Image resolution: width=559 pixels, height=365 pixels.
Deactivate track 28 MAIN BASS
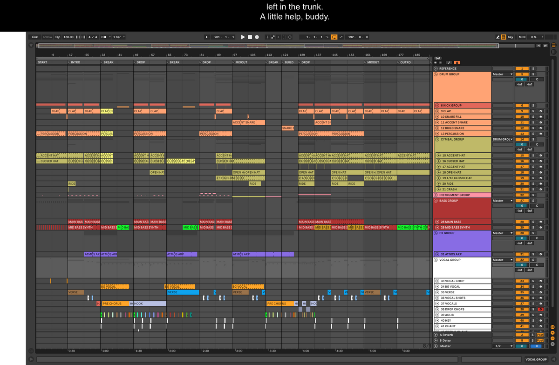(522, 222)
